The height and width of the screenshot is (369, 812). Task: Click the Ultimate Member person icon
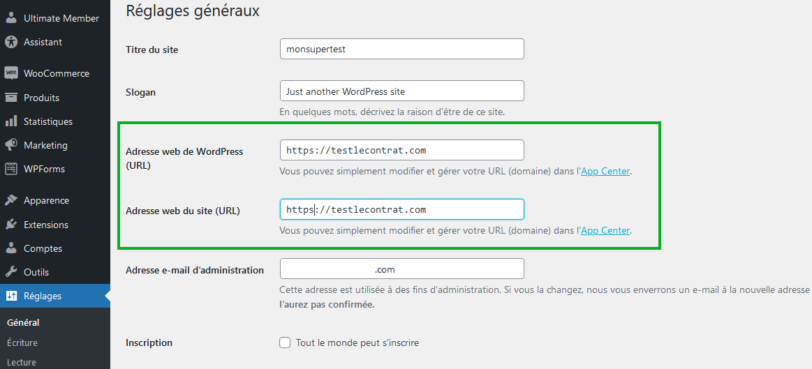tap(11, 18)
